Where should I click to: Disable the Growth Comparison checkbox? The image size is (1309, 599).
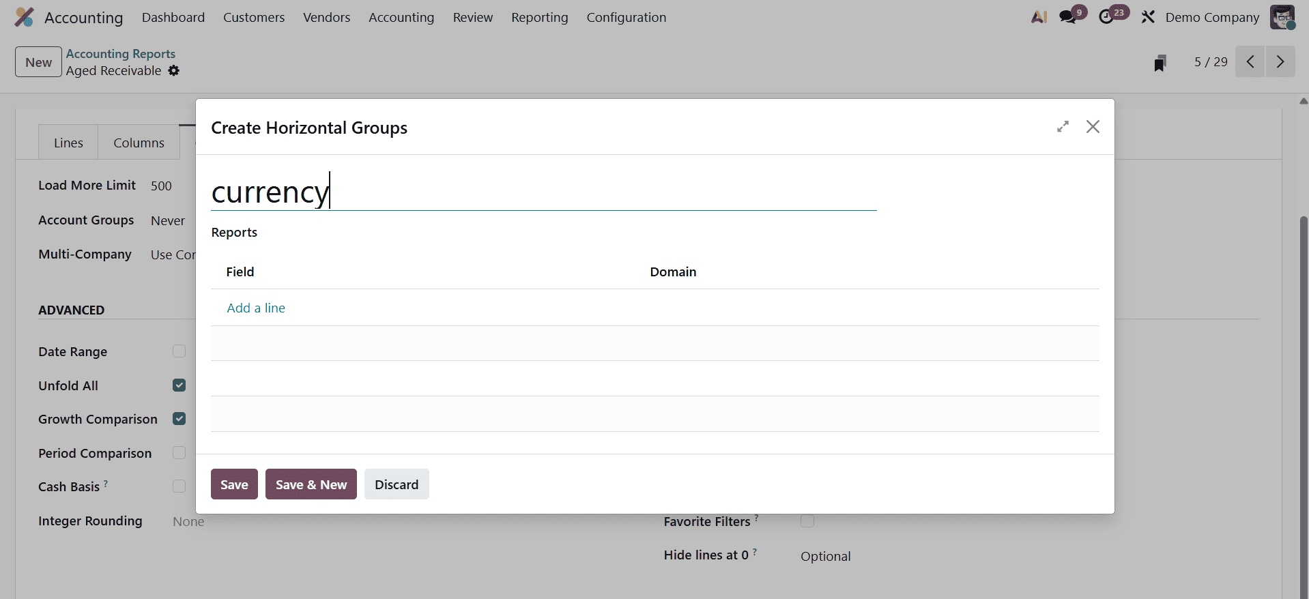179,419
